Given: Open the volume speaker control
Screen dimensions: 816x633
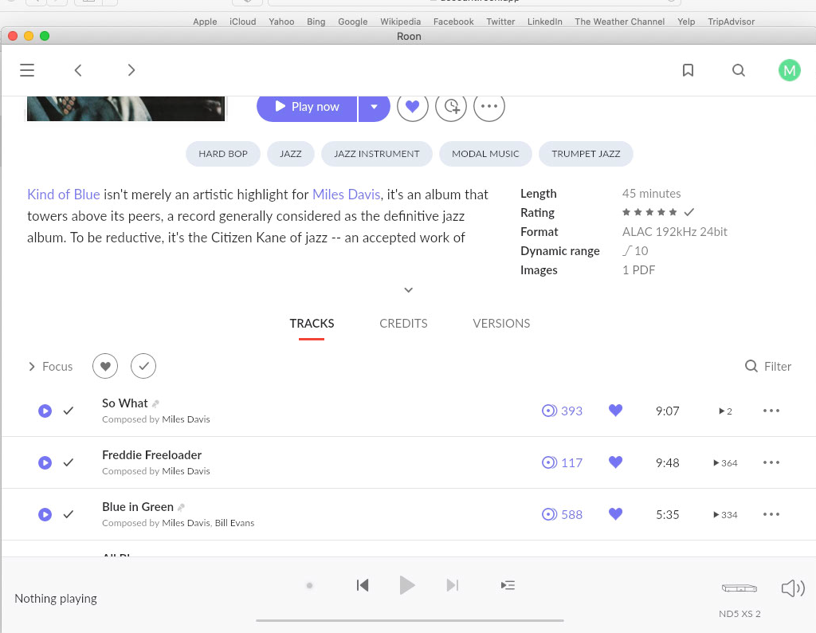Looking at the screenshot, I should pos(793,588).
